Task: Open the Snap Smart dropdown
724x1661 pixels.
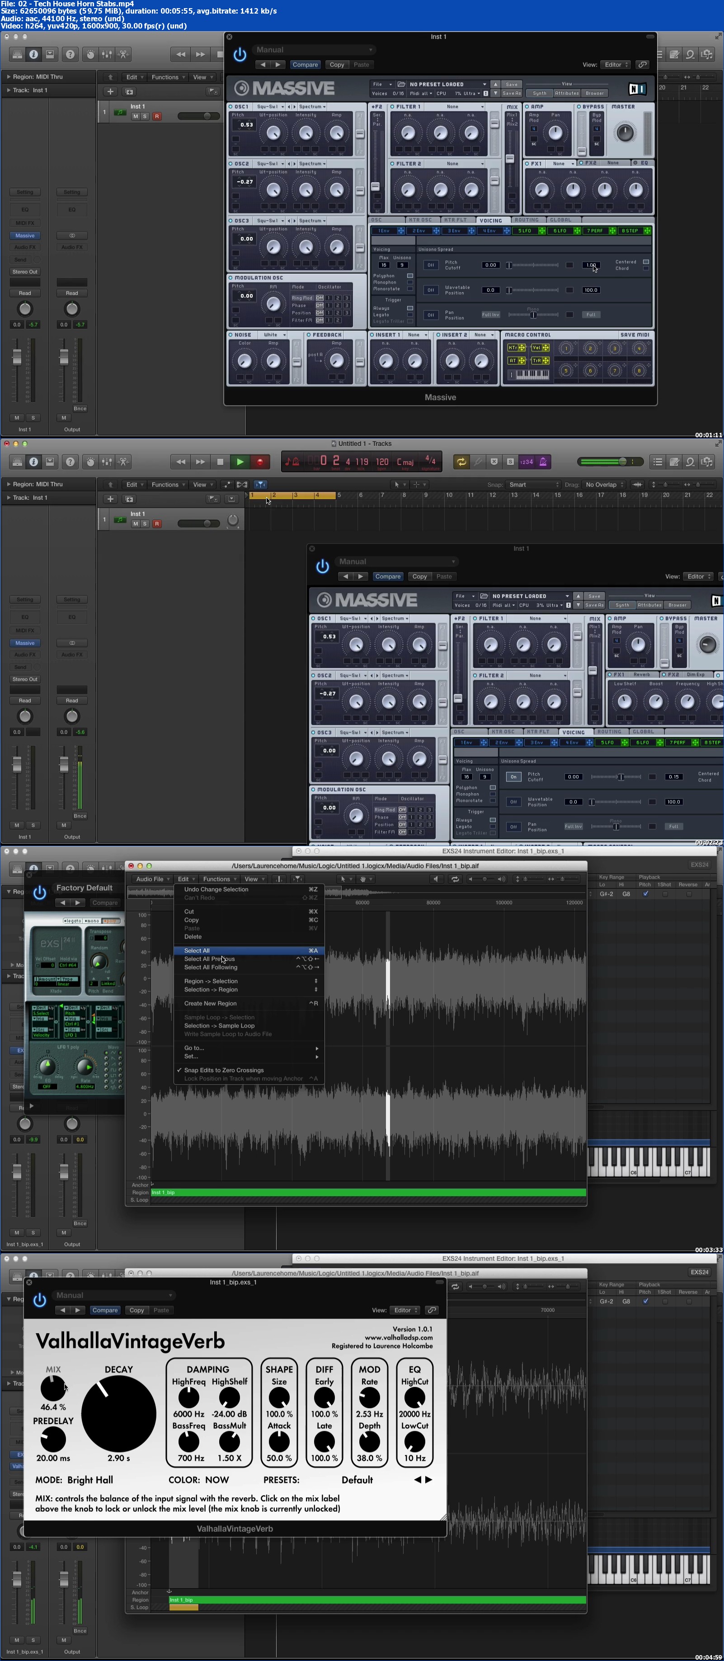Action: click(x=533, y=484)
